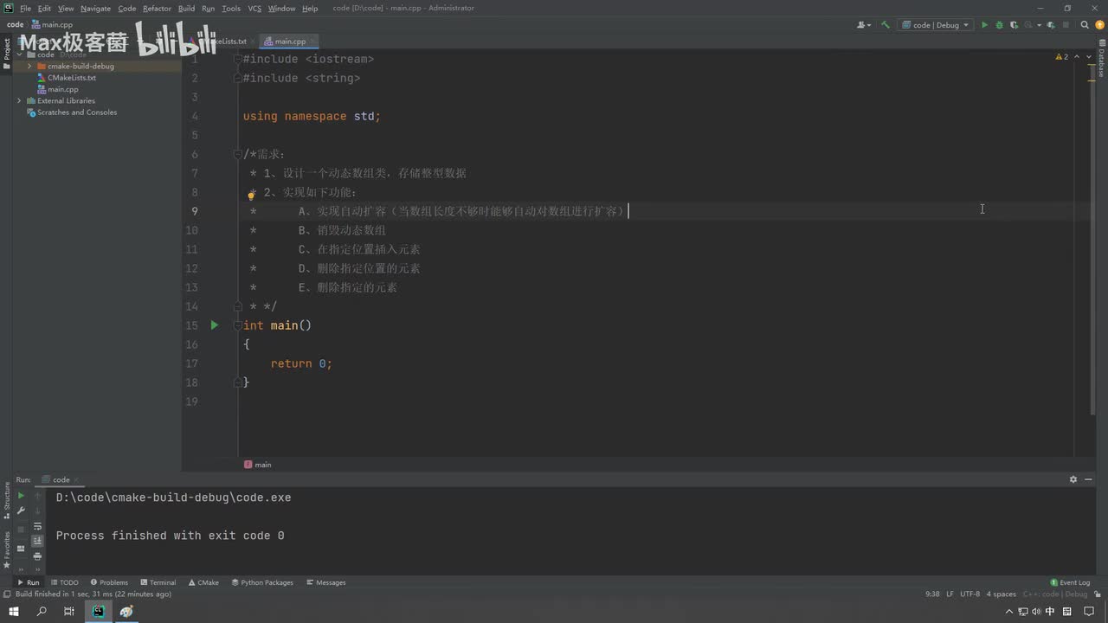Toggle the Chinese input method indicator
The width and height of the screenshot is (1108, 623).
[1052, 612]
